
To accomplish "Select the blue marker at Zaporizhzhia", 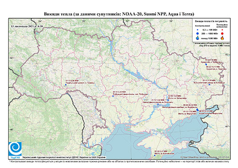I will click(168, 100).
